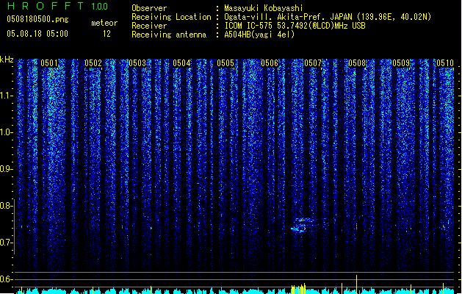Click the 0.7 kHz axis label
Screen dimensions: 462x294
[x=7, y=243]
